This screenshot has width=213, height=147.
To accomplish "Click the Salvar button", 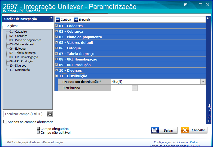I will pos(164,130).
